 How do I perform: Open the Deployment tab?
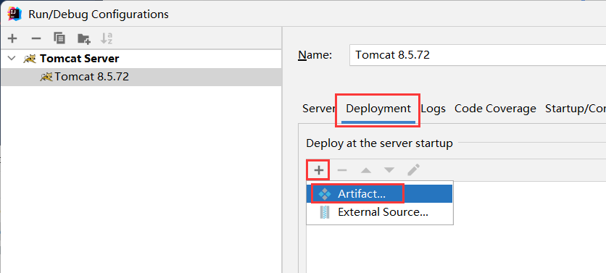tap(378, 109)
